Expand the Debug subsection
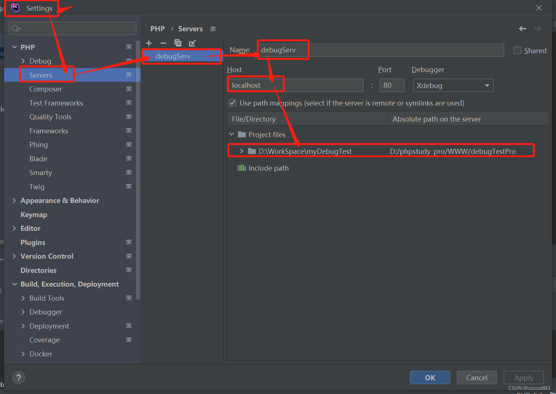The height and width of the screenshot is (394, 556). pyautogui.click(x=23, y=61)
